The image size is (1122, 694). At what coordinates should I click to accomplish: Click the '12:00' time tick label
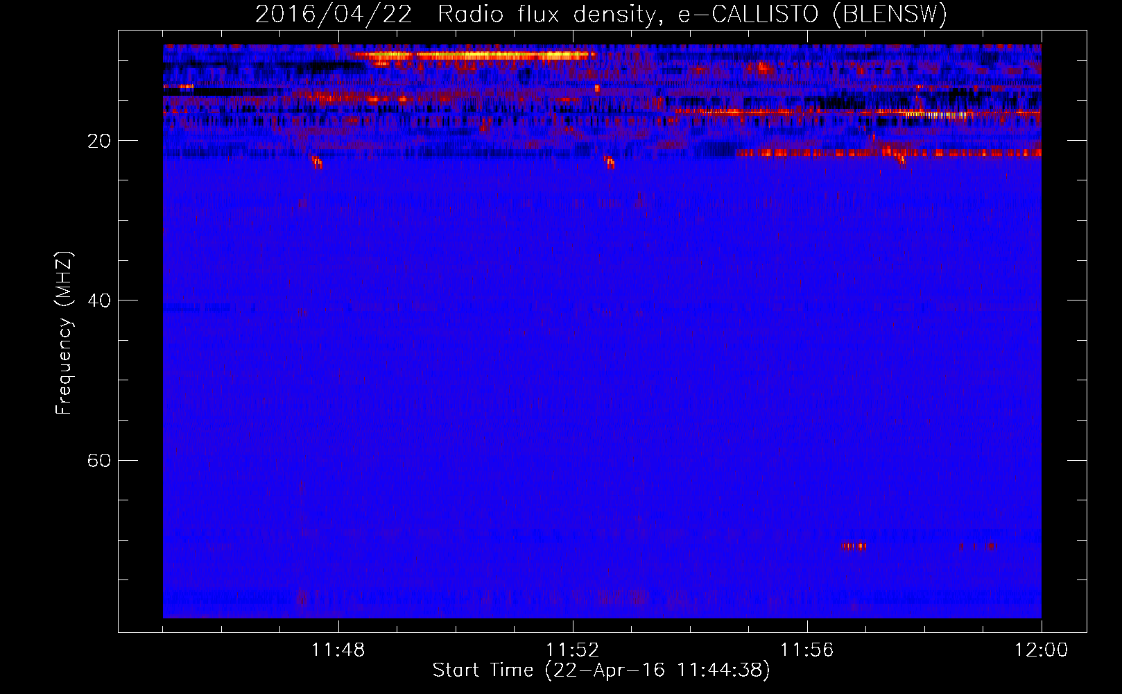point(1041,650)
